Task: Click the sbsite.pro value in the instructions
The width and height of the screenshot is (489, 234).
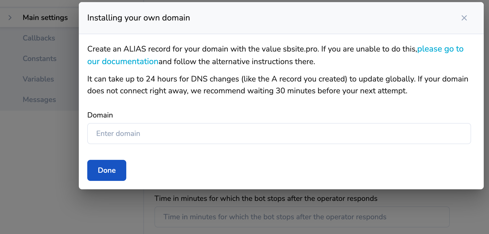Action: pos(301,49)
